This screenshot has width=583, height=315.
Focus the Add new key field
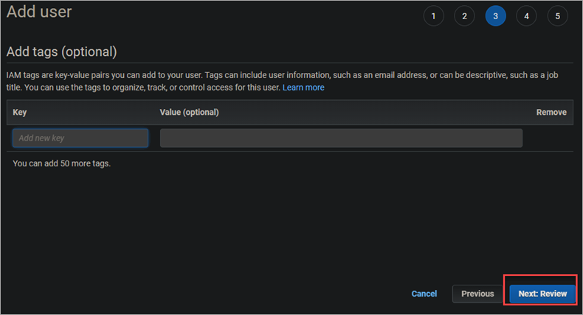[x=80, y=138]
